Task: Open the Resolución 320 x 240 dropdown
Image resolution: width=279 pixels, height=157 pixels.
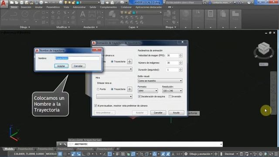Action: coord(172,91)
